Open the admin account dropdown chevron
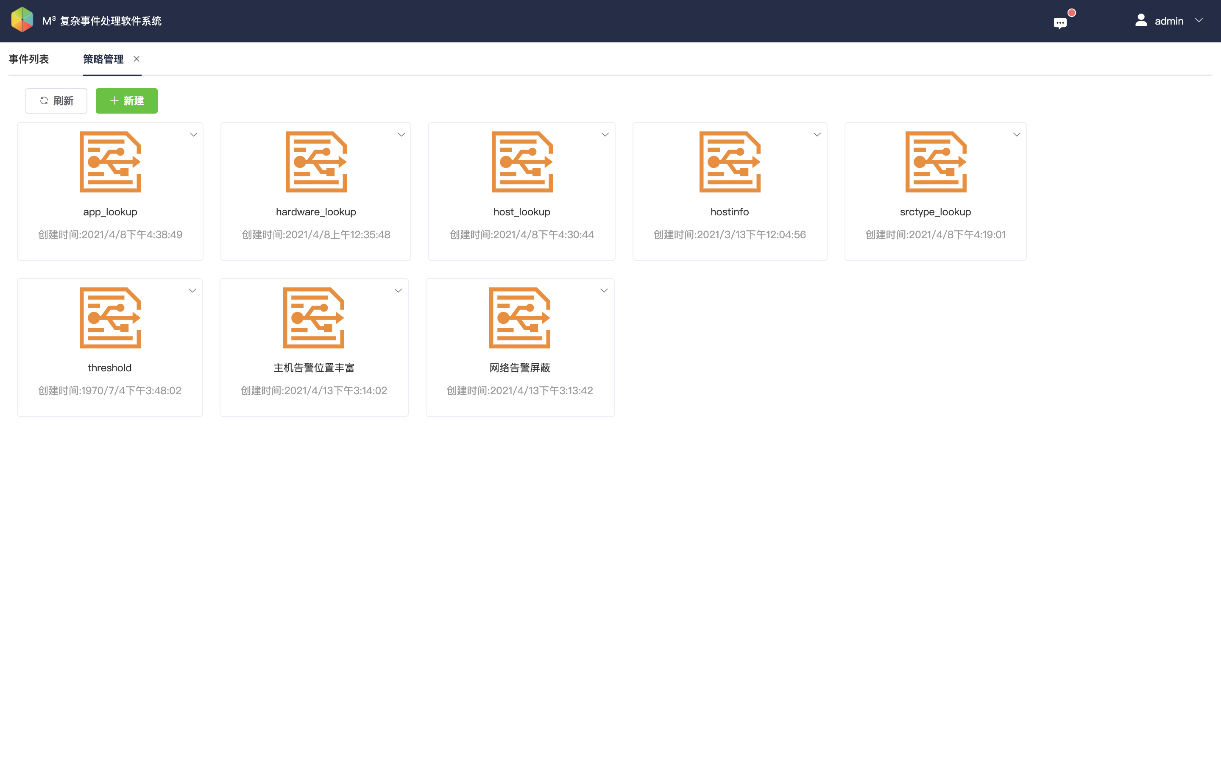This screenshot has height=763, width=1221. (1199, 20)
